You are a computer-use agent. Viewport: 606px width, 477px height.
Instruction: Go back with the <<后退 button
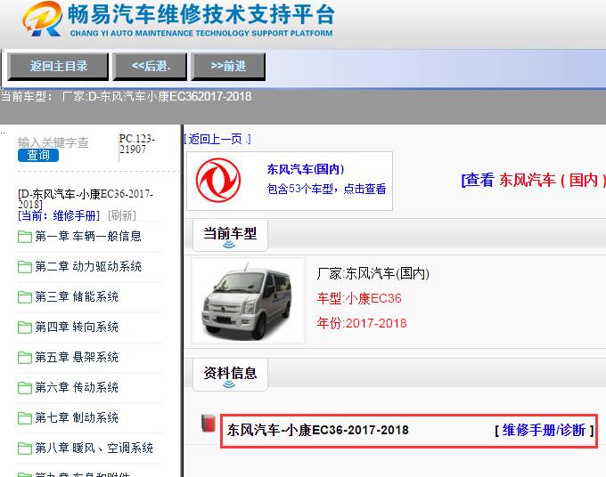[150, 67]
